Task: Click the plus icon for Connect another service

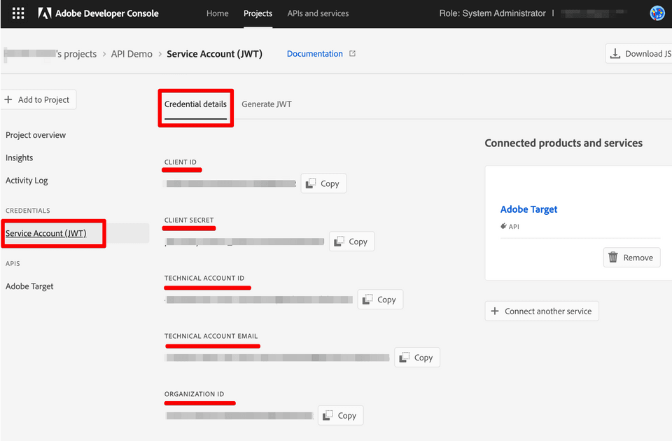Action: pos(495,311)
